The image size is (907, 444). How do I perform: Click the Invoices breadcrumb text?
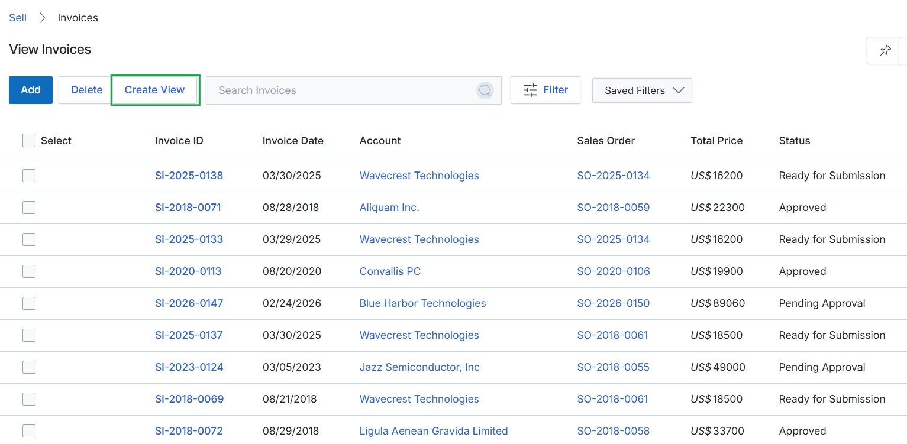click(78, 18)
